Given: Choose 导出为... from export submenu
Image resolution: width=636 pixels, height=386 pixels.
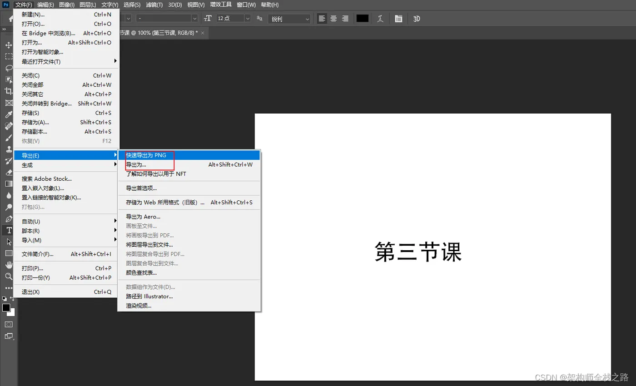Looking at the screenshot, I should pos(189,164).
